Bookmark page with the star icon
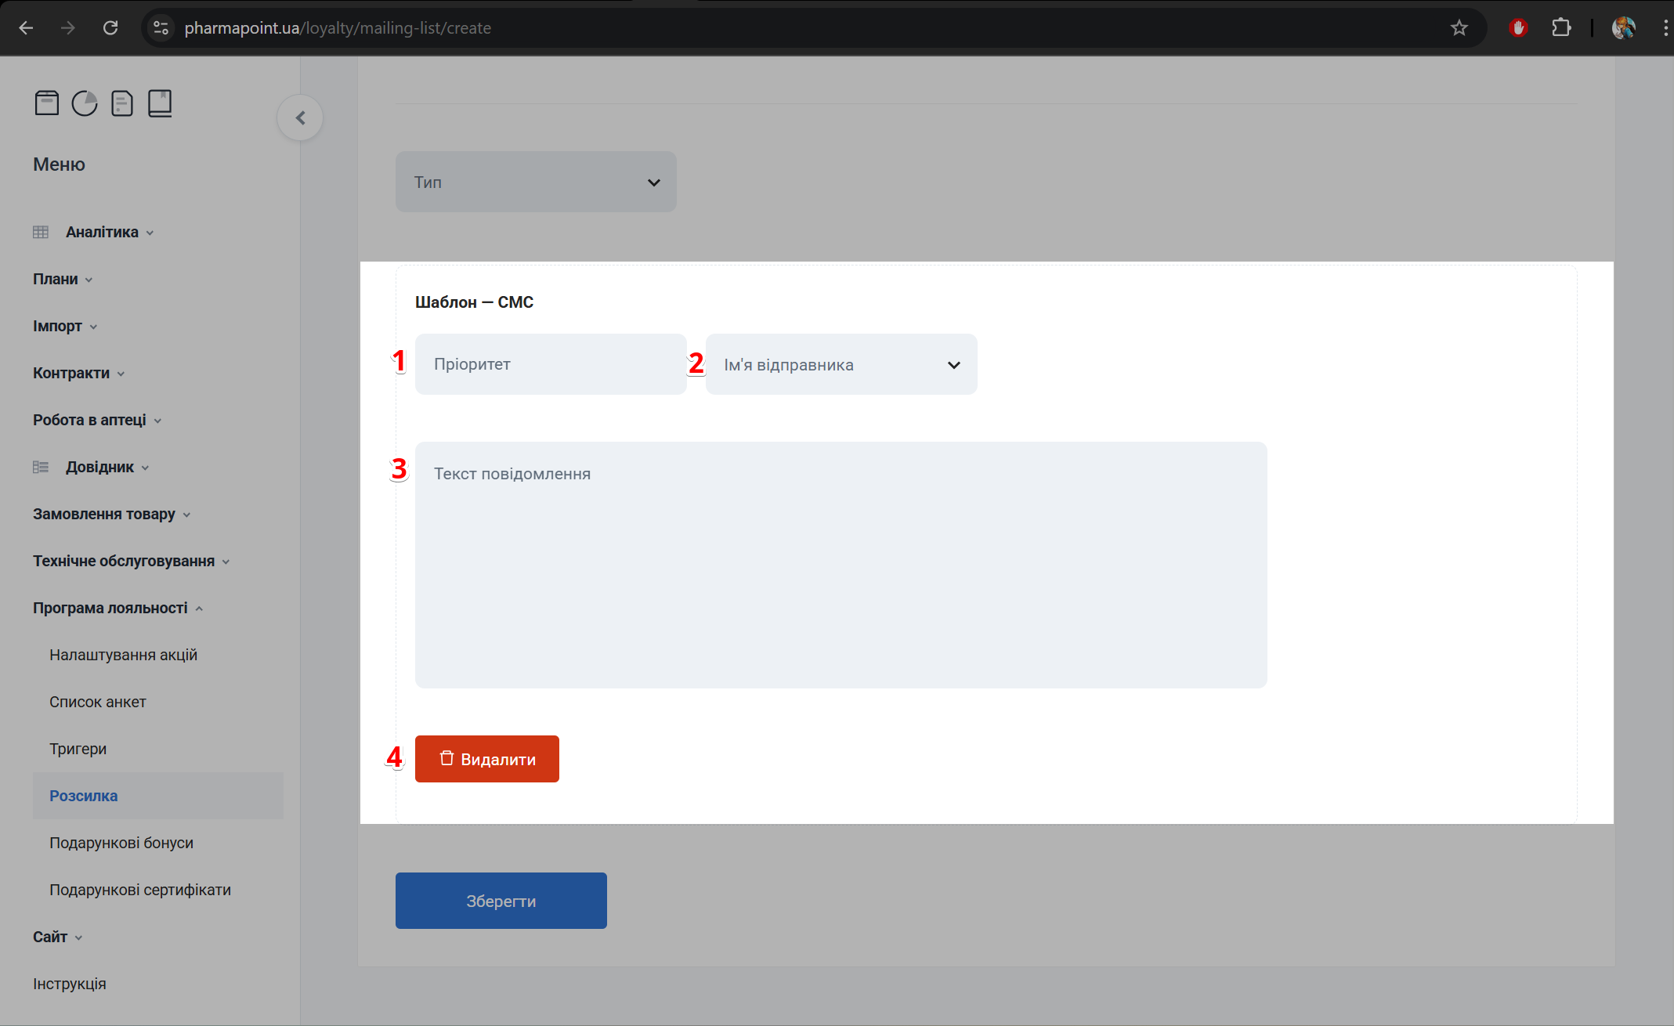This screenshot has width=1674, height=1026. coord(1459,28)
